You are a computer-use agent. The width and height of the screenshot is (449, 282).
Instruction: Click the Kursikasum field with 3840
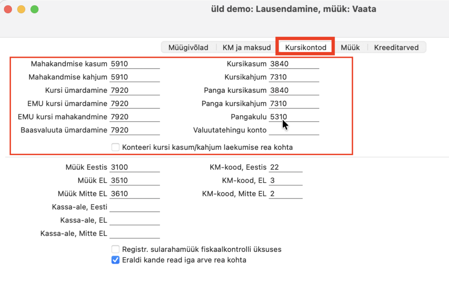pyautogui.click(x=294, y=64)
